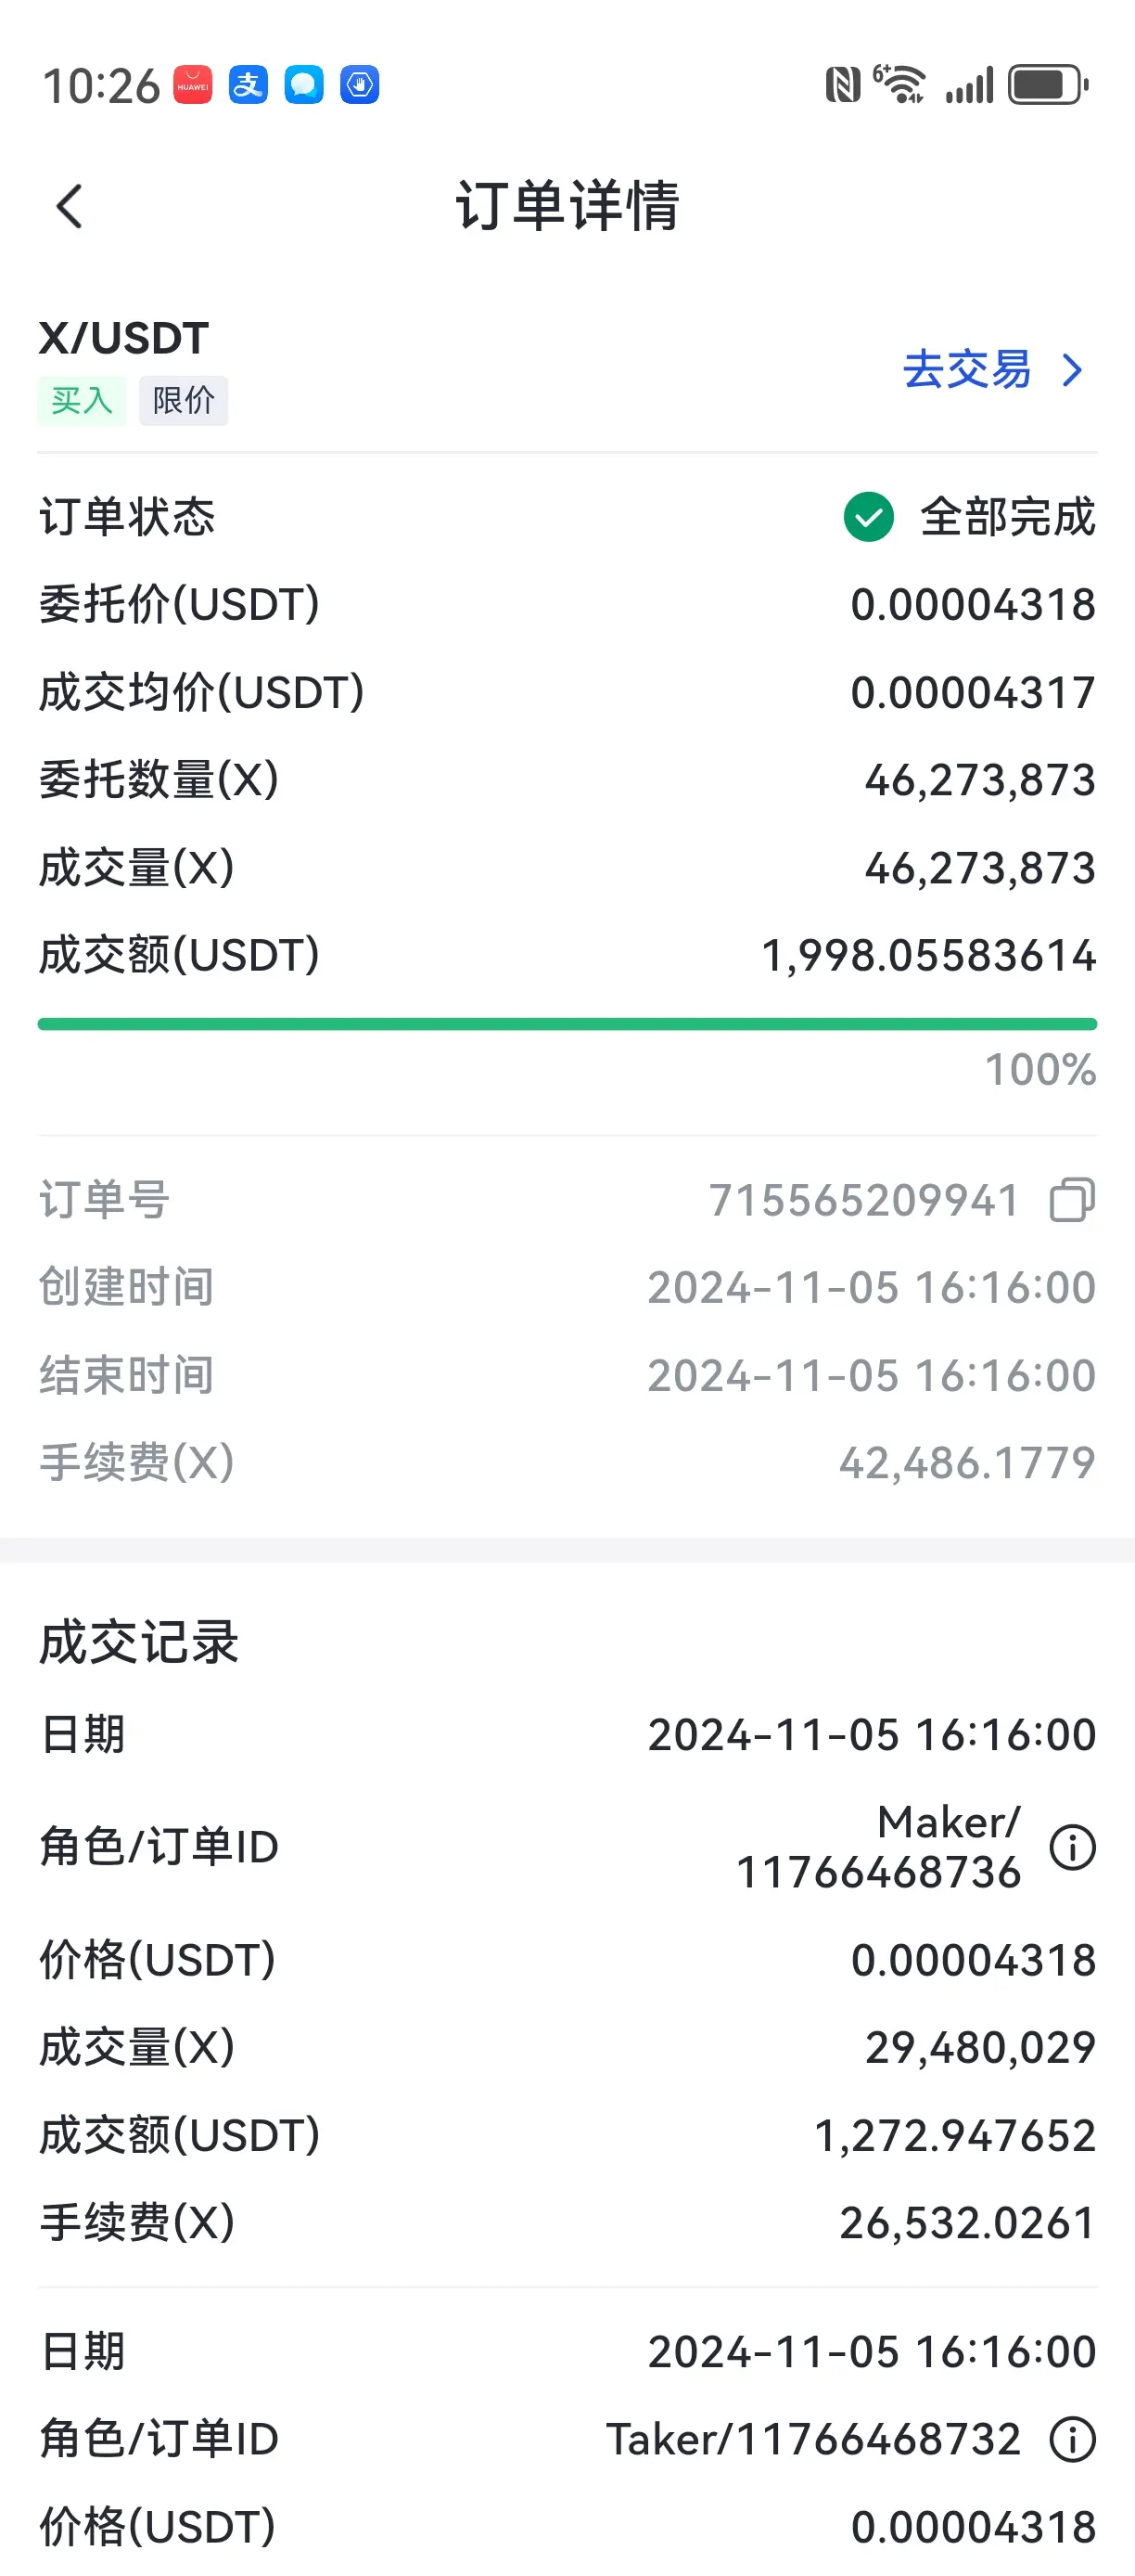Open info icon beside Taker order ID
This screenshot has height=2576, width=1135.
(x=1072, y=2439)
